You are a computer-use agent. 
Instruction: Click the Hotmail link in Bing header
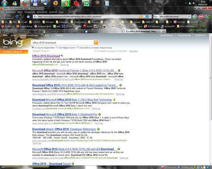click(x=59, y=35)
